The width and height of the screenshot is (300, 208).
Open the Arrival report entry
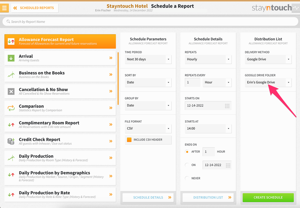click(x=60, y=58)
